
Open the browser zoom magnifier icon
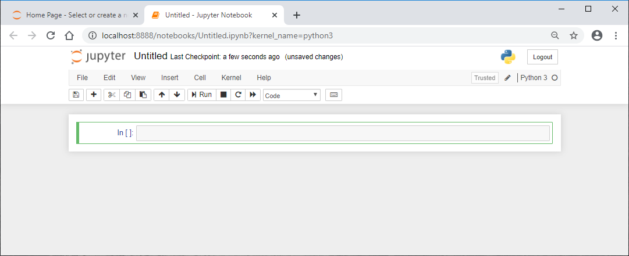pos(555,35)
